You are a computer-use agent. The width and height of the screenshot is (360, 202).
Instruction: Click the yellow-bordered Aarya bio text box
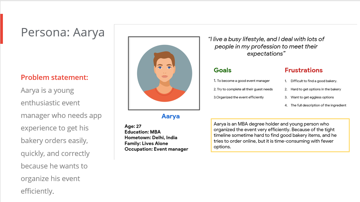280,135
